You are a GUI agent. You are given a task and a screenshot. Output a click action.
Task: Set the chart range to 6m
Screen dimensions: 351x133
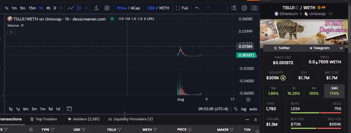[26, 109]
